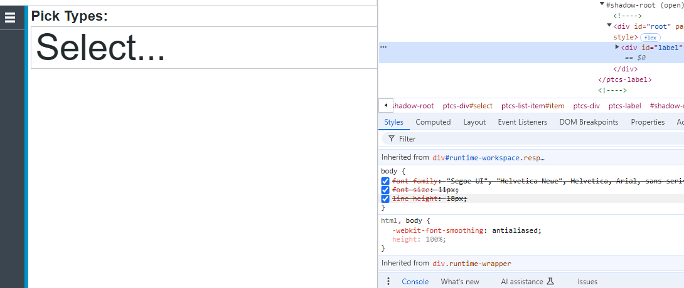Click the funnel icon in the filter bar
The height and width of the screenshot is (288, 684).
392,139
